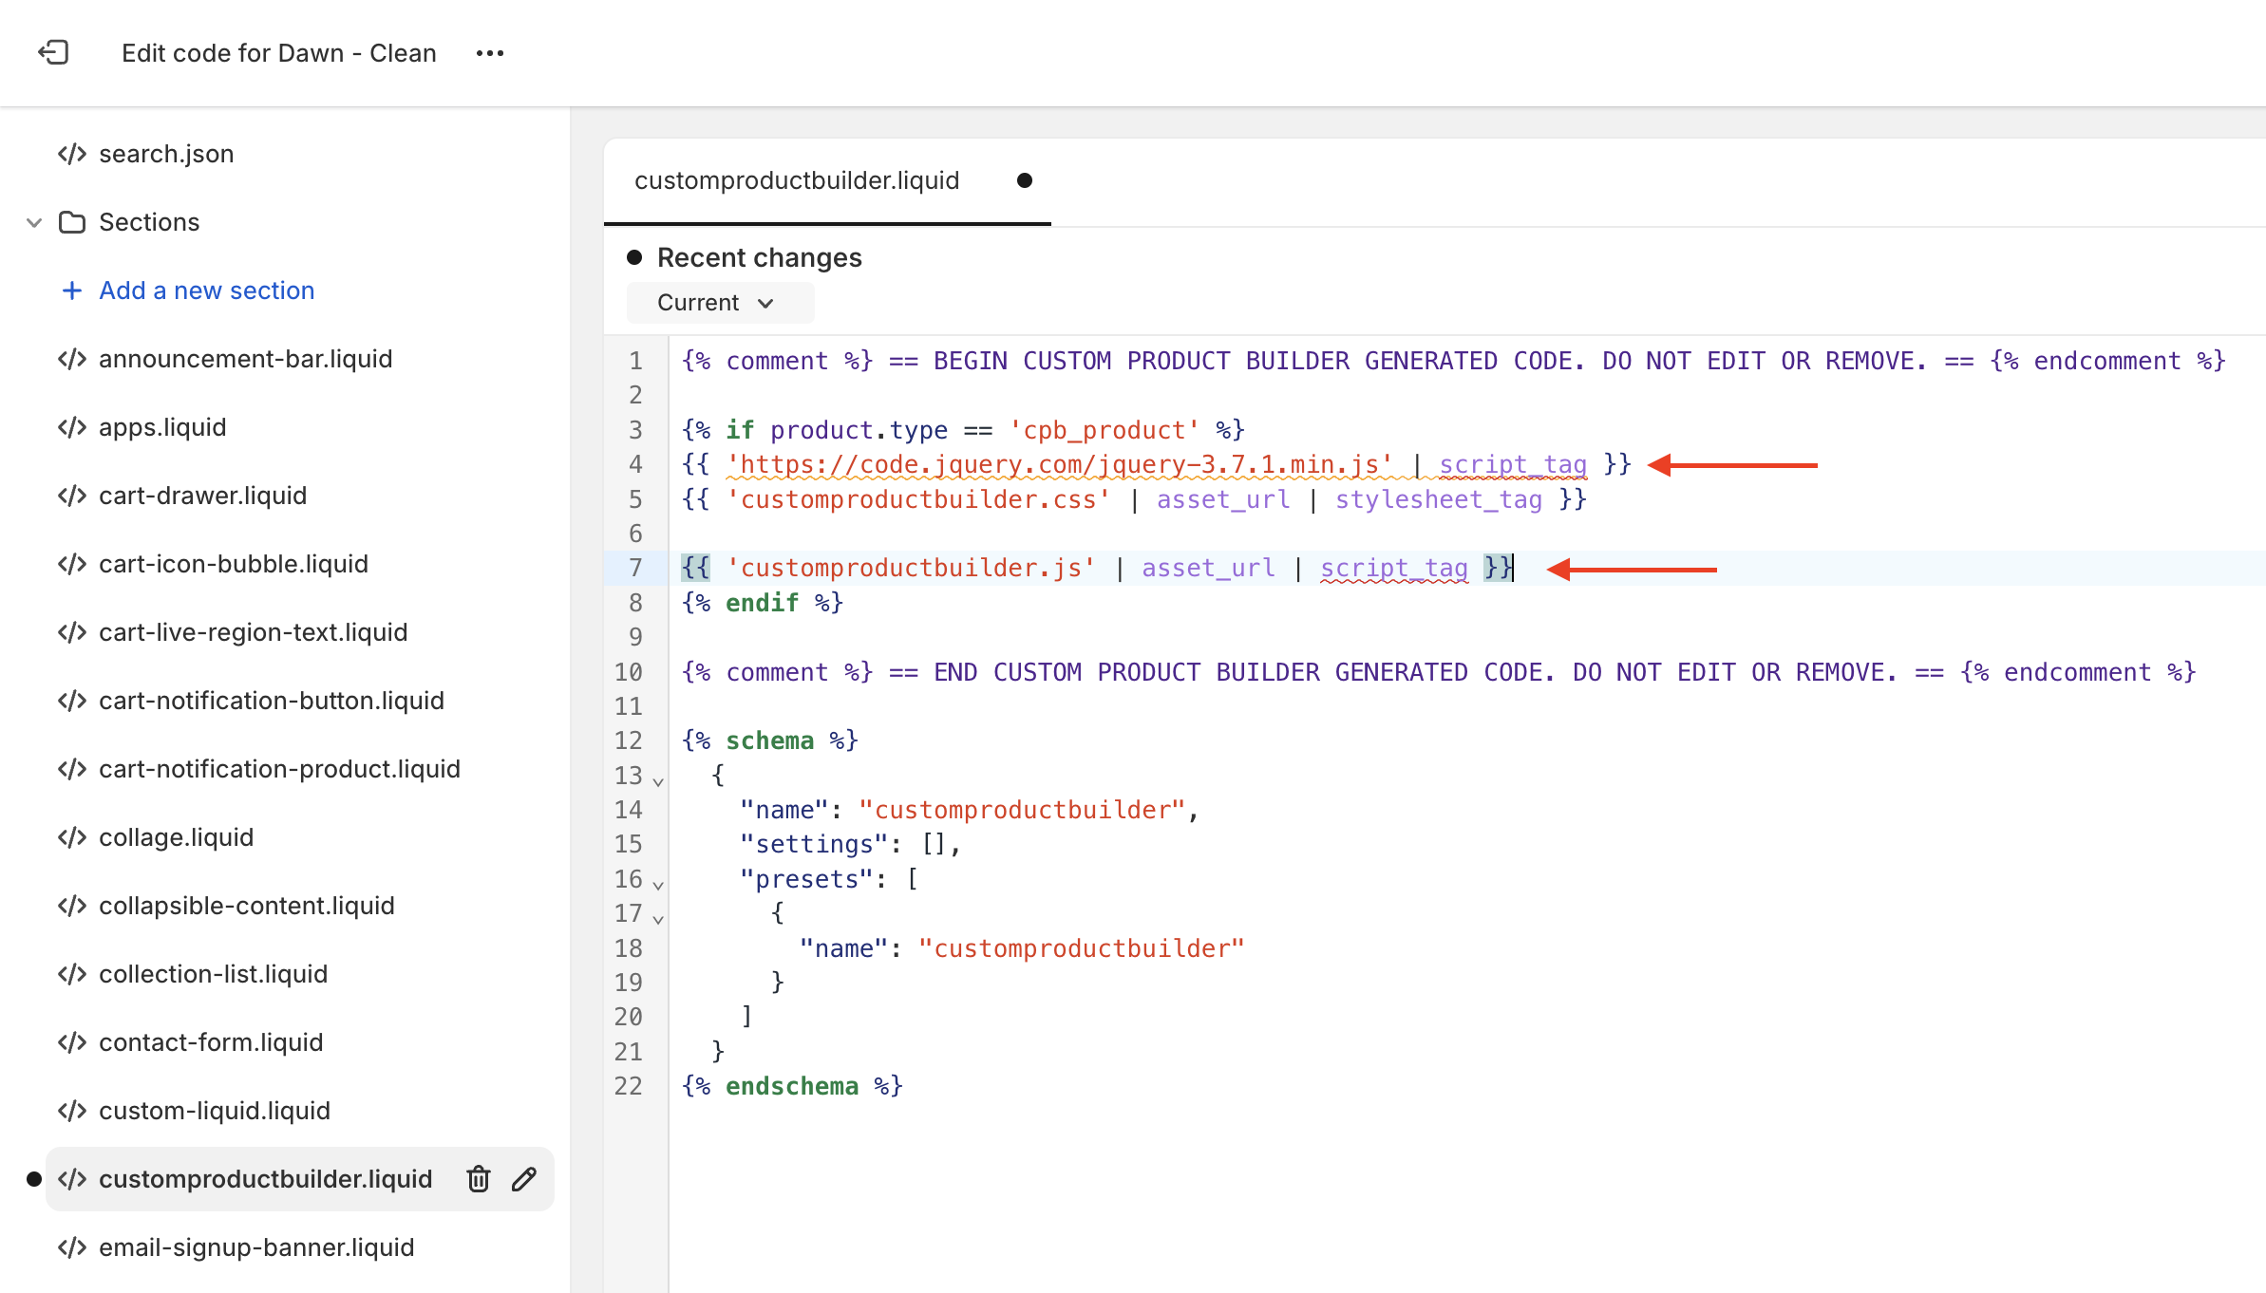The width and height of the screenshot is (2266, 1293).
Task: Click code icon beside cart-live-region-text.liquid
Action: [x=72, y=632]
